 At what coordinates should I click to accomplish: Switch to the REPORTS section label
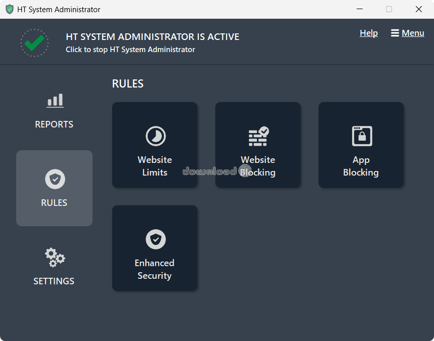click(x=54, y=124)
